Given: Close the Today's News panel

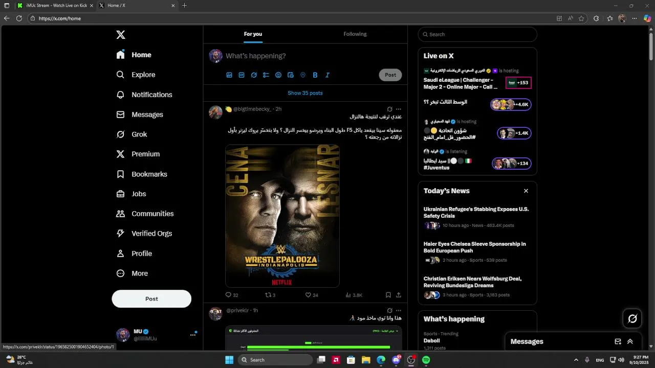Looking at the screenshot, I should pyautogui.click(x=526, y=191).
